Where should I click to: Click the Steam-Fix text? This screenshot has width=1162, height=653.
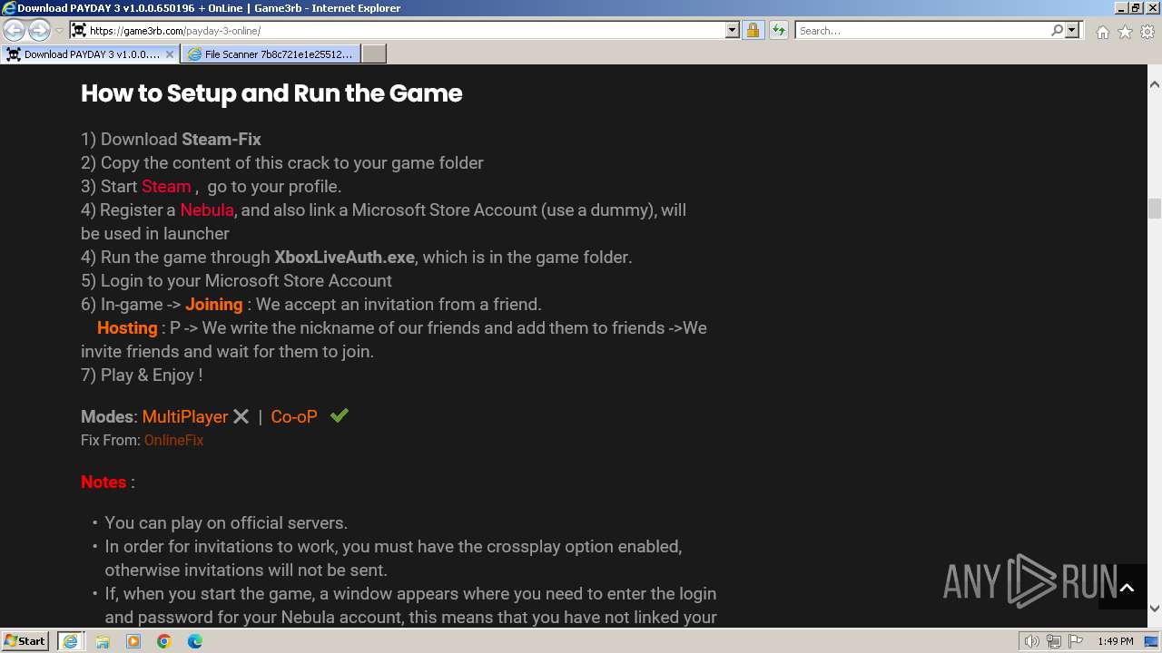[x=222, y=139]
